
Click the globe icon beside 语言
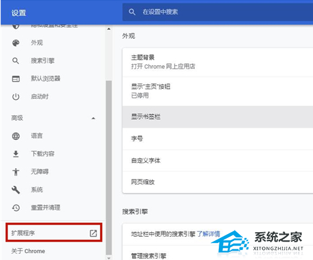tap(16, 136)
